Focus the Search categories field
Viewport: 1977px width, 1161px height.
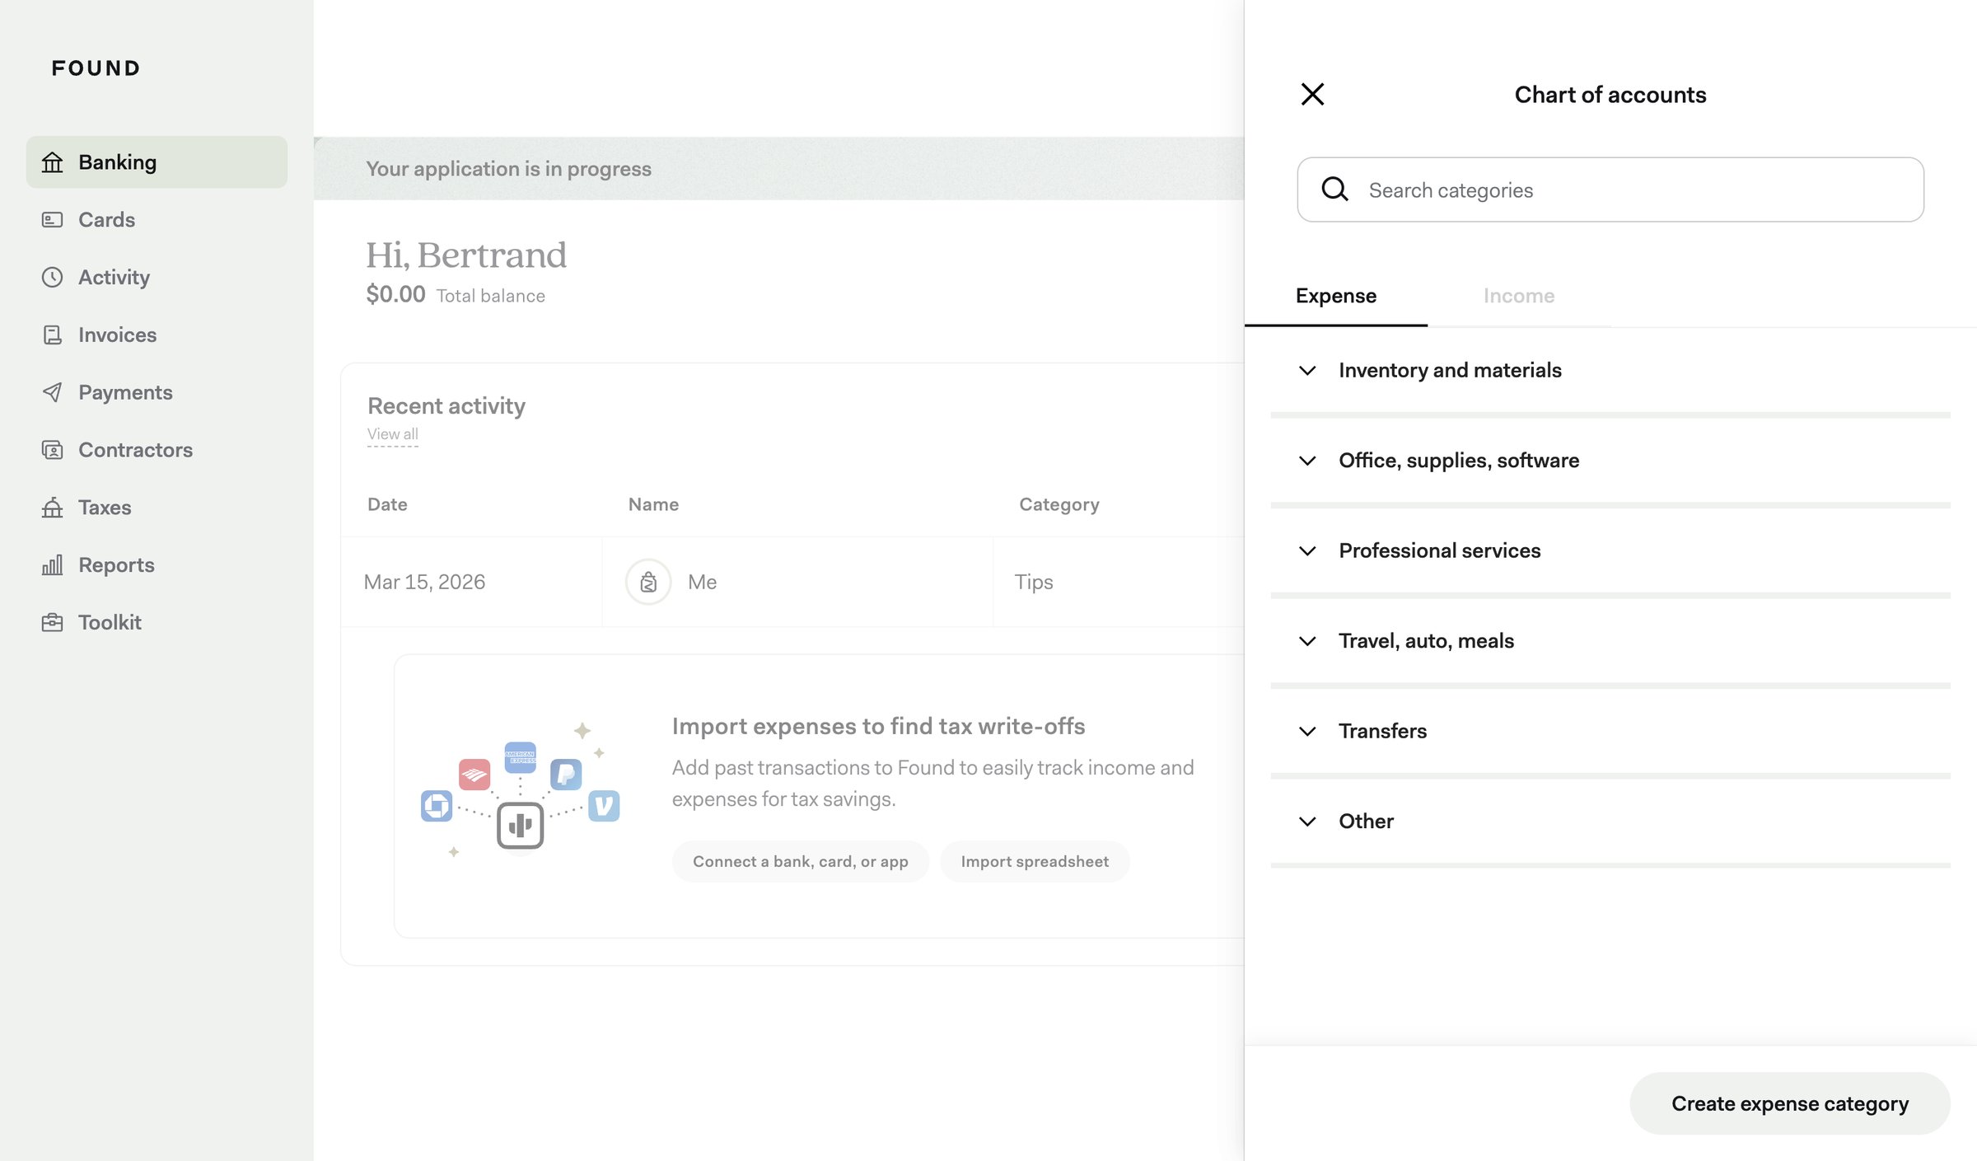1610,190
